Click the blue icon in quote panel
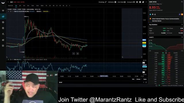The width and height of the screenshot is (184, 103). [x=180, y=14]
